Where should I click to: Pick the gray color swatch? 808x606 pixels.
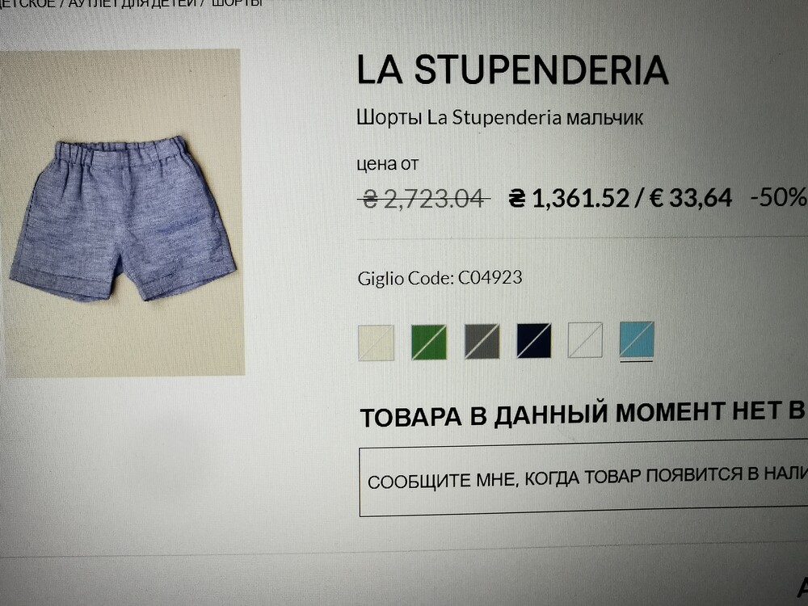pos(482,341)
